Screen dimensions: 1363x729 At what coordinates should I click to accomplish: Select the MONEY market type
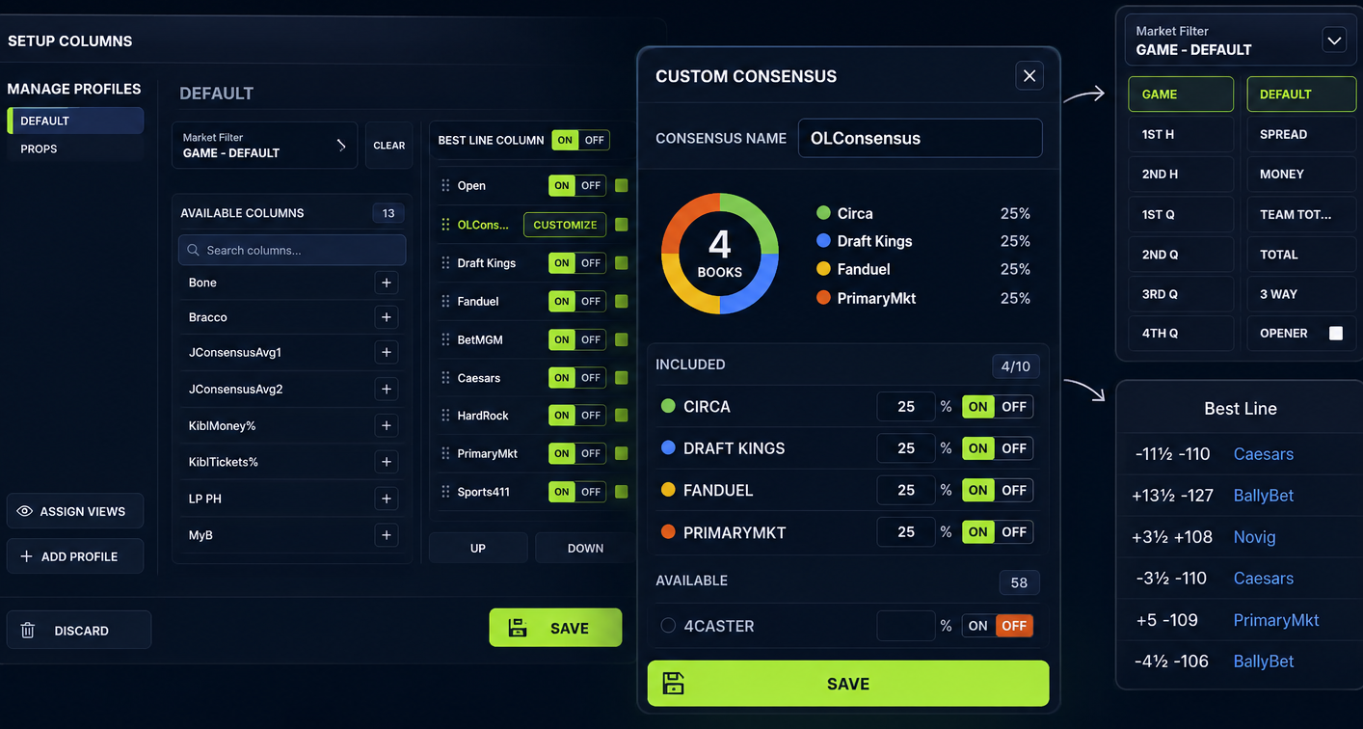(x=1301, y=175)
